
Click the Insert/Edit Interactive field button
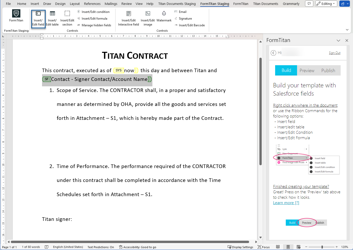(x=128, y=19)
